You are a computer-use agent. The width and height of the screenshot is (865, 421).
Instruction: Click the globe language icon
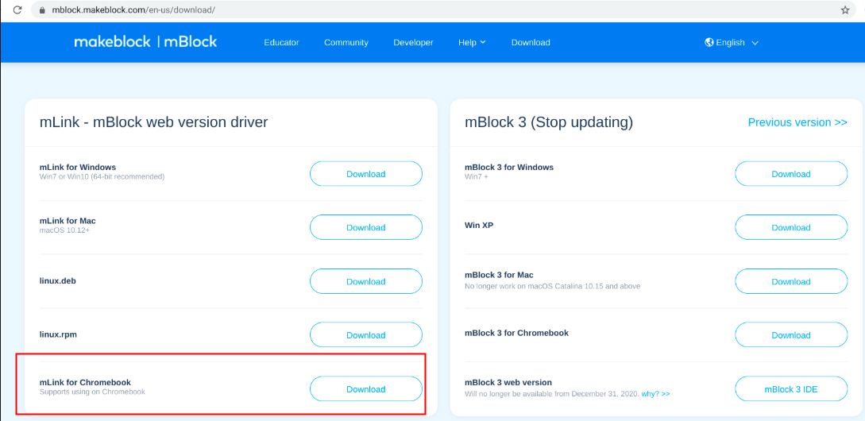[x=709, y=42]
